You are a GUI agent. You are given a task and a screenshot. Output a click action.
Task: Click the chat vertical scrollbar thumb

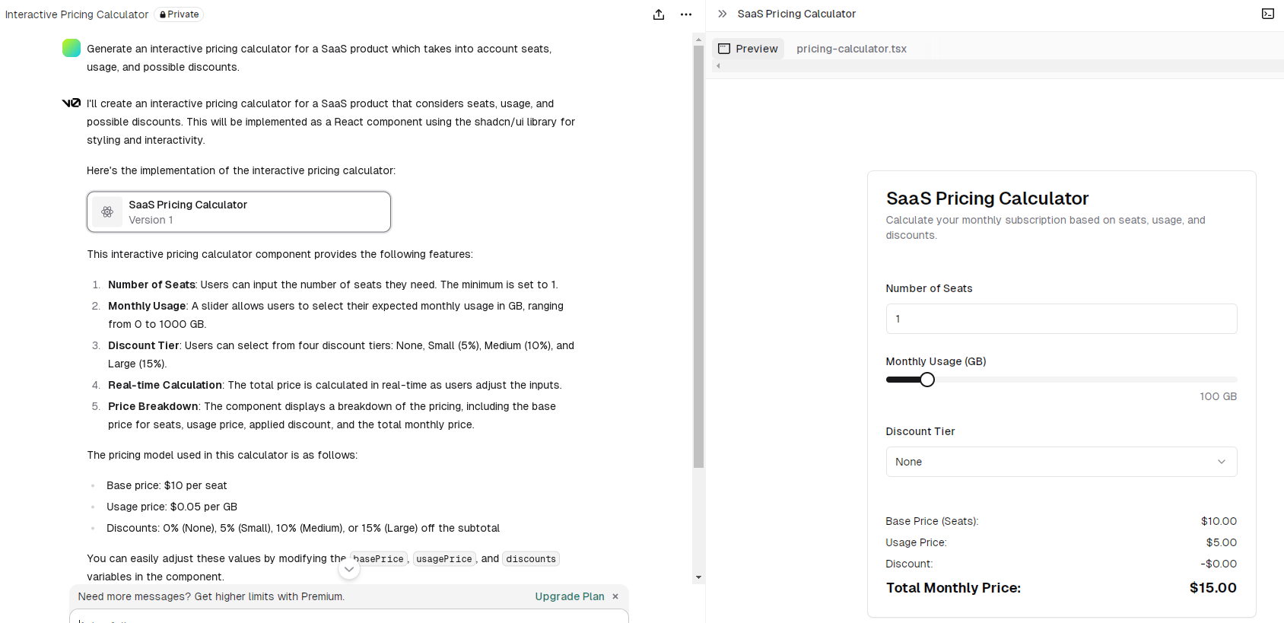698,256
